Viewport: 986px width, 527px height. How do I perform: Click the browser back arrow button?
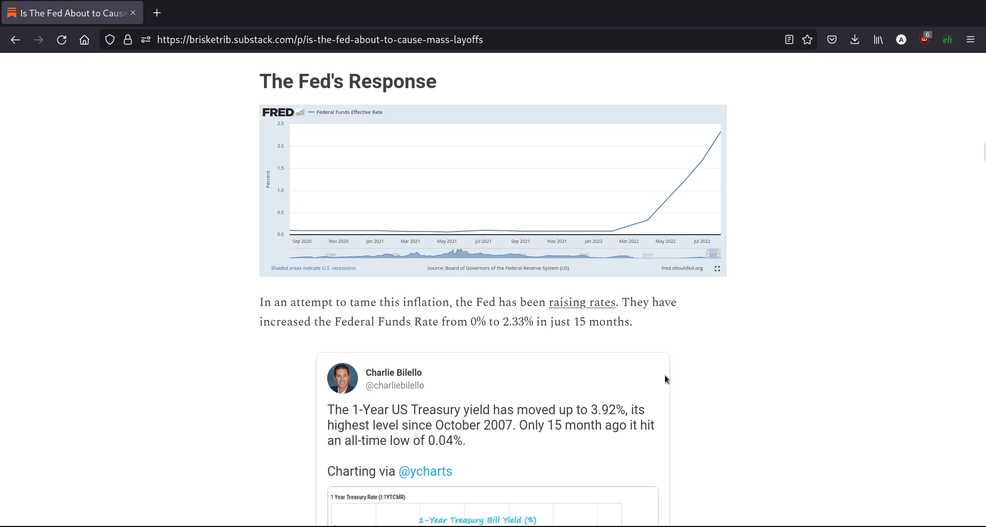point(15,40)
